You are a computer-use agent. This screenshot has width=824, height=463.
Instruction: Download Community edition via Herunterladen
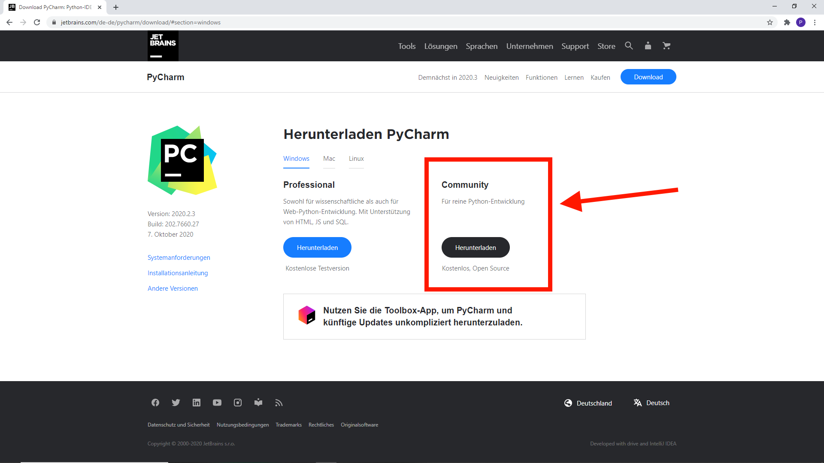coord(476,247)
